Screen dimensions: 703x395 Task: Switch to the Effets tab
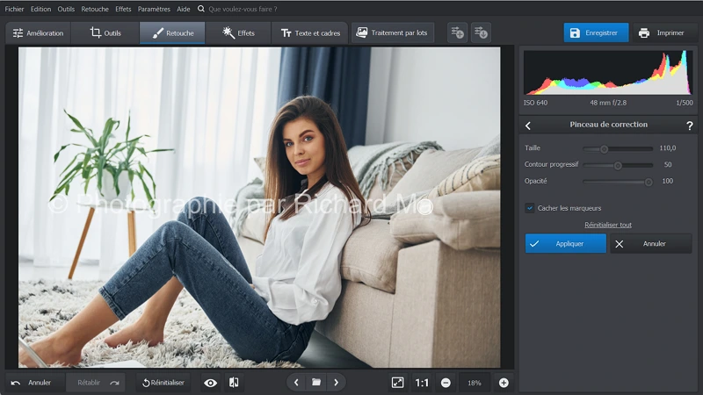[238, 32]
